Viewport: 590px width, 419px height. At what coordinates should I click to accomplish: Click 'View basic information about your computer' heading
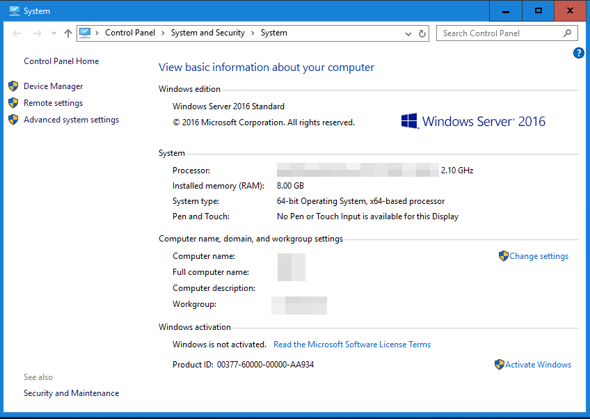[x=266, y=68]
